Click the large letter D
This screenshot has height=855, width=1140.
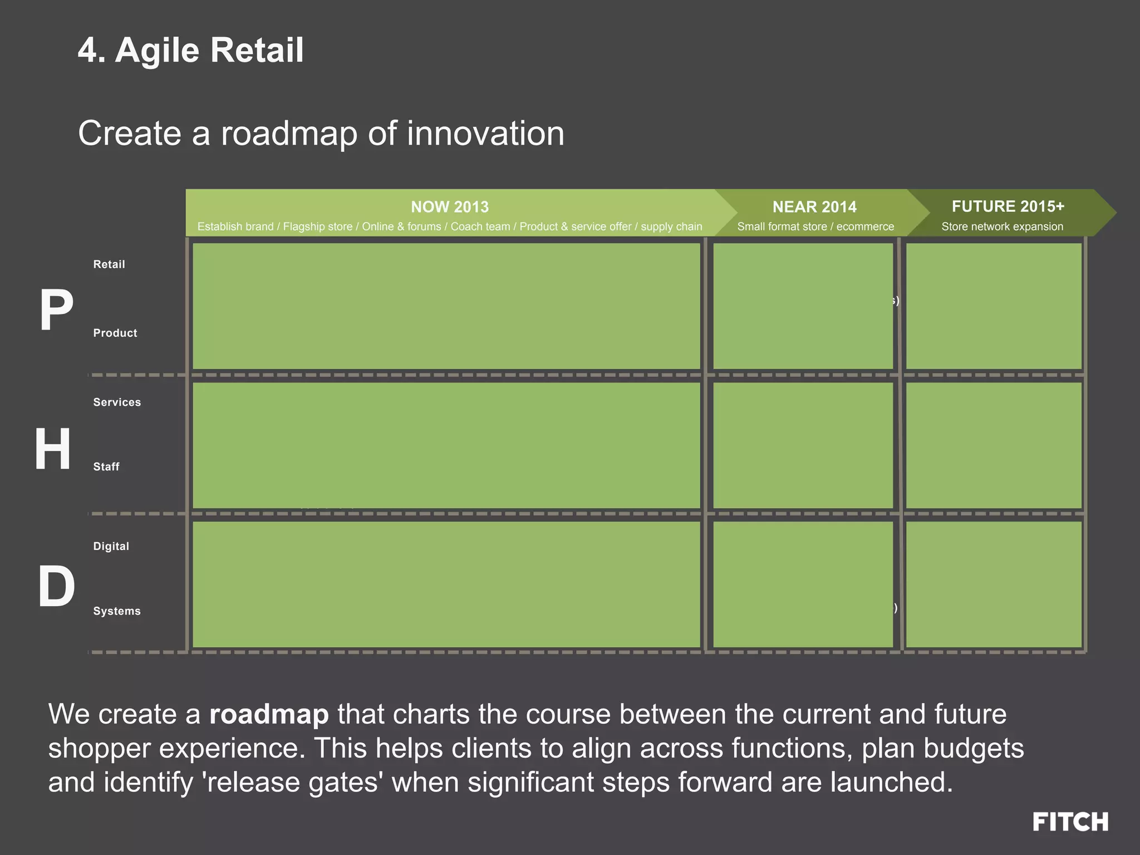56,586
